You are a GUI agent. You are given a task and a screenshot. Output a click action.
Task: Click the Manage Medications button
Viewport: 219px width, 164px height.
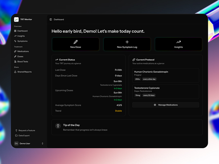(166, 105)
